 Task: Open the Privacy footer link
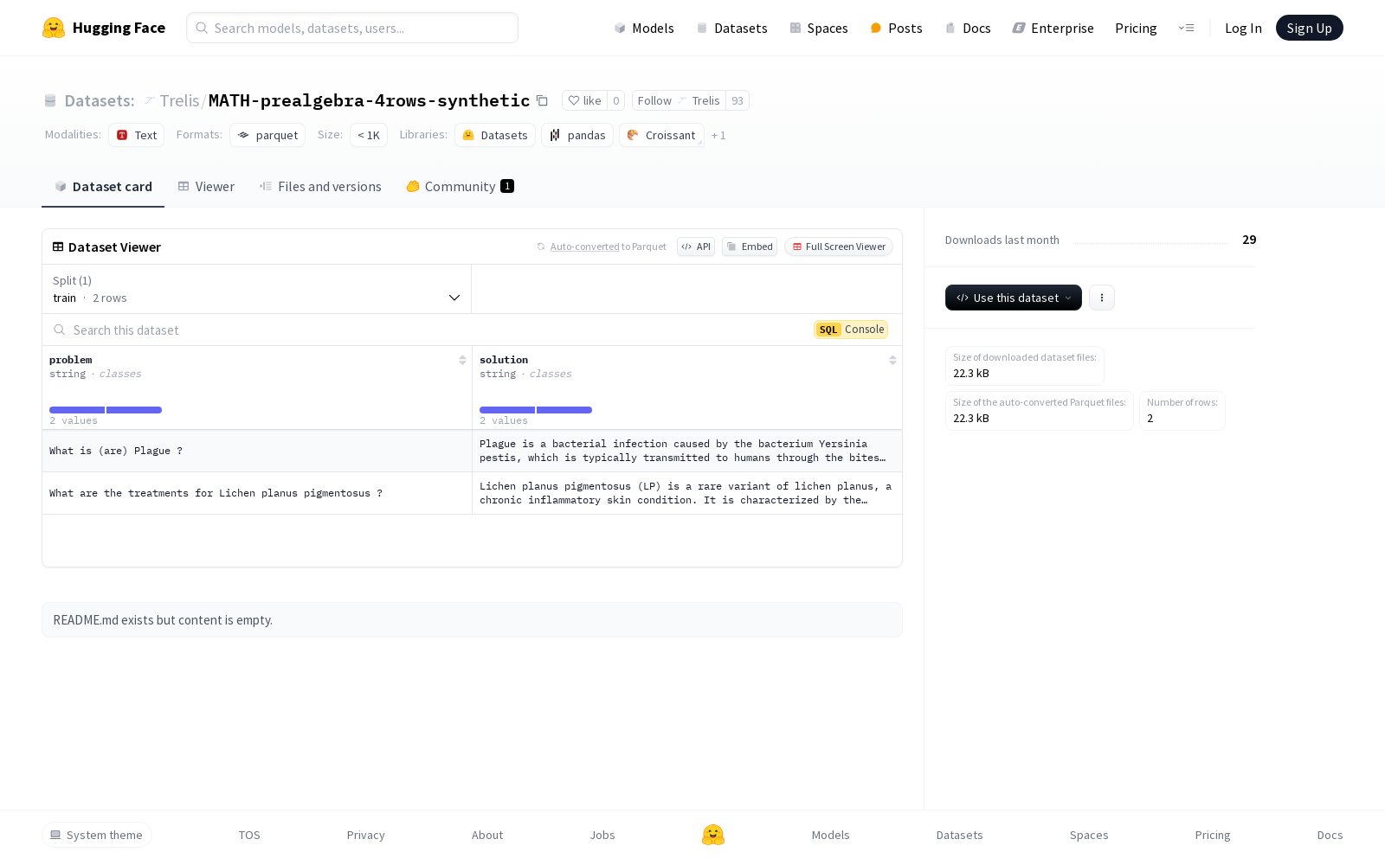365,835
